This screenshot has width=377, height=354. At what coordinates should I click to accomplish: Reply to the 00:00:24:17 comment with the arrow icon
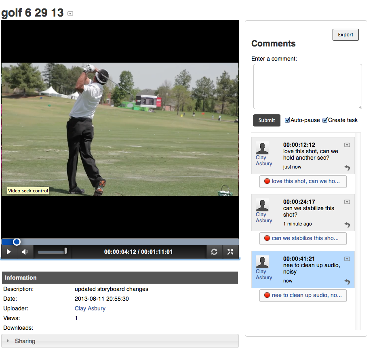[347, 225]
